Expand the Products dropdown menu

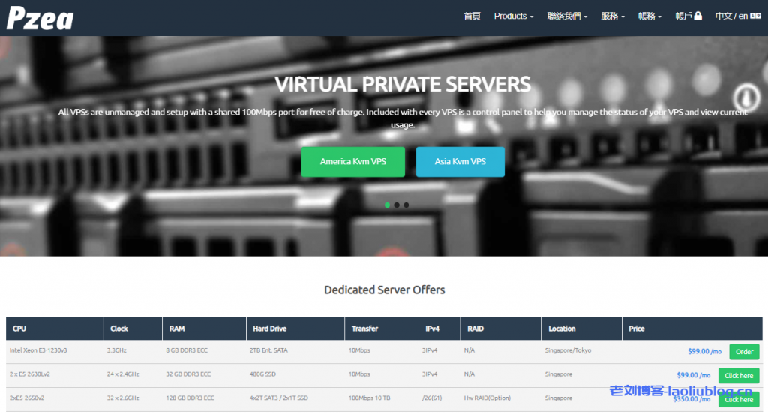click(513, 16)
